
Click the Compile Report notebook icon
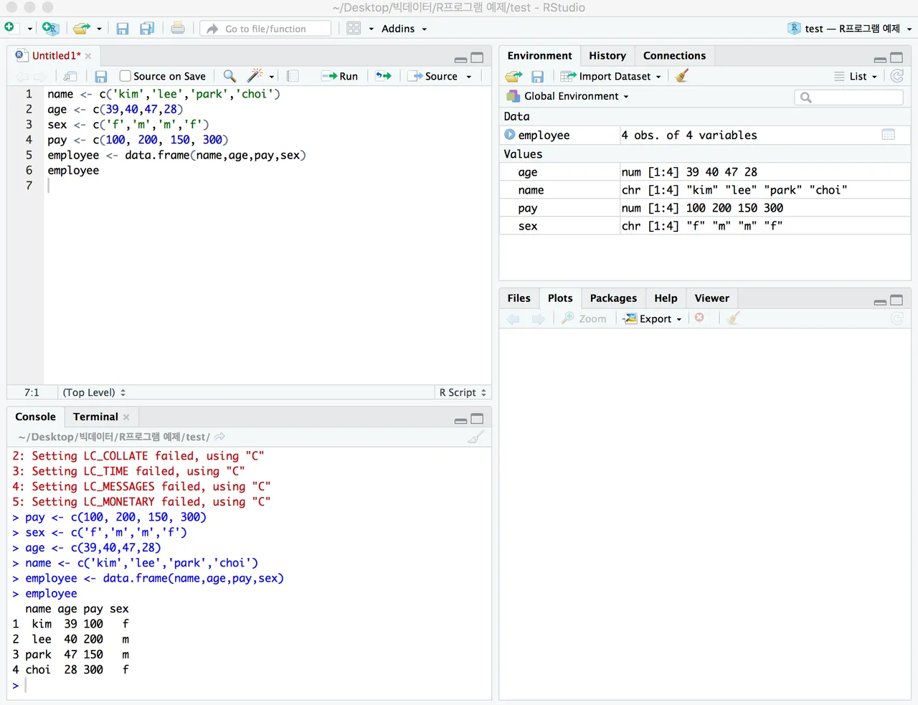pos(293,76)
